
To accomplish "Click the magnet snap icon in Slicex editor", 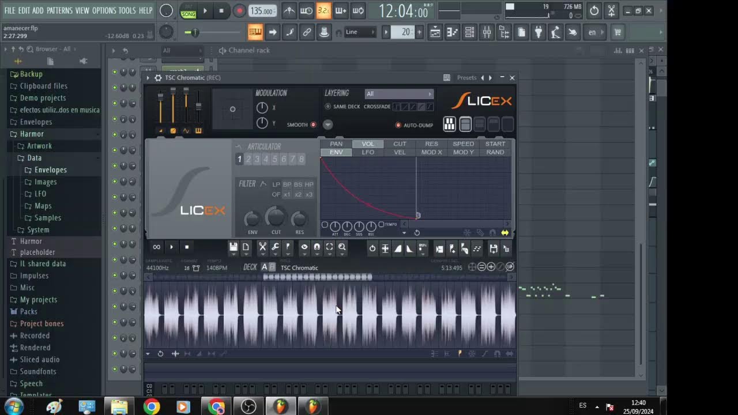I will (317, 248).
